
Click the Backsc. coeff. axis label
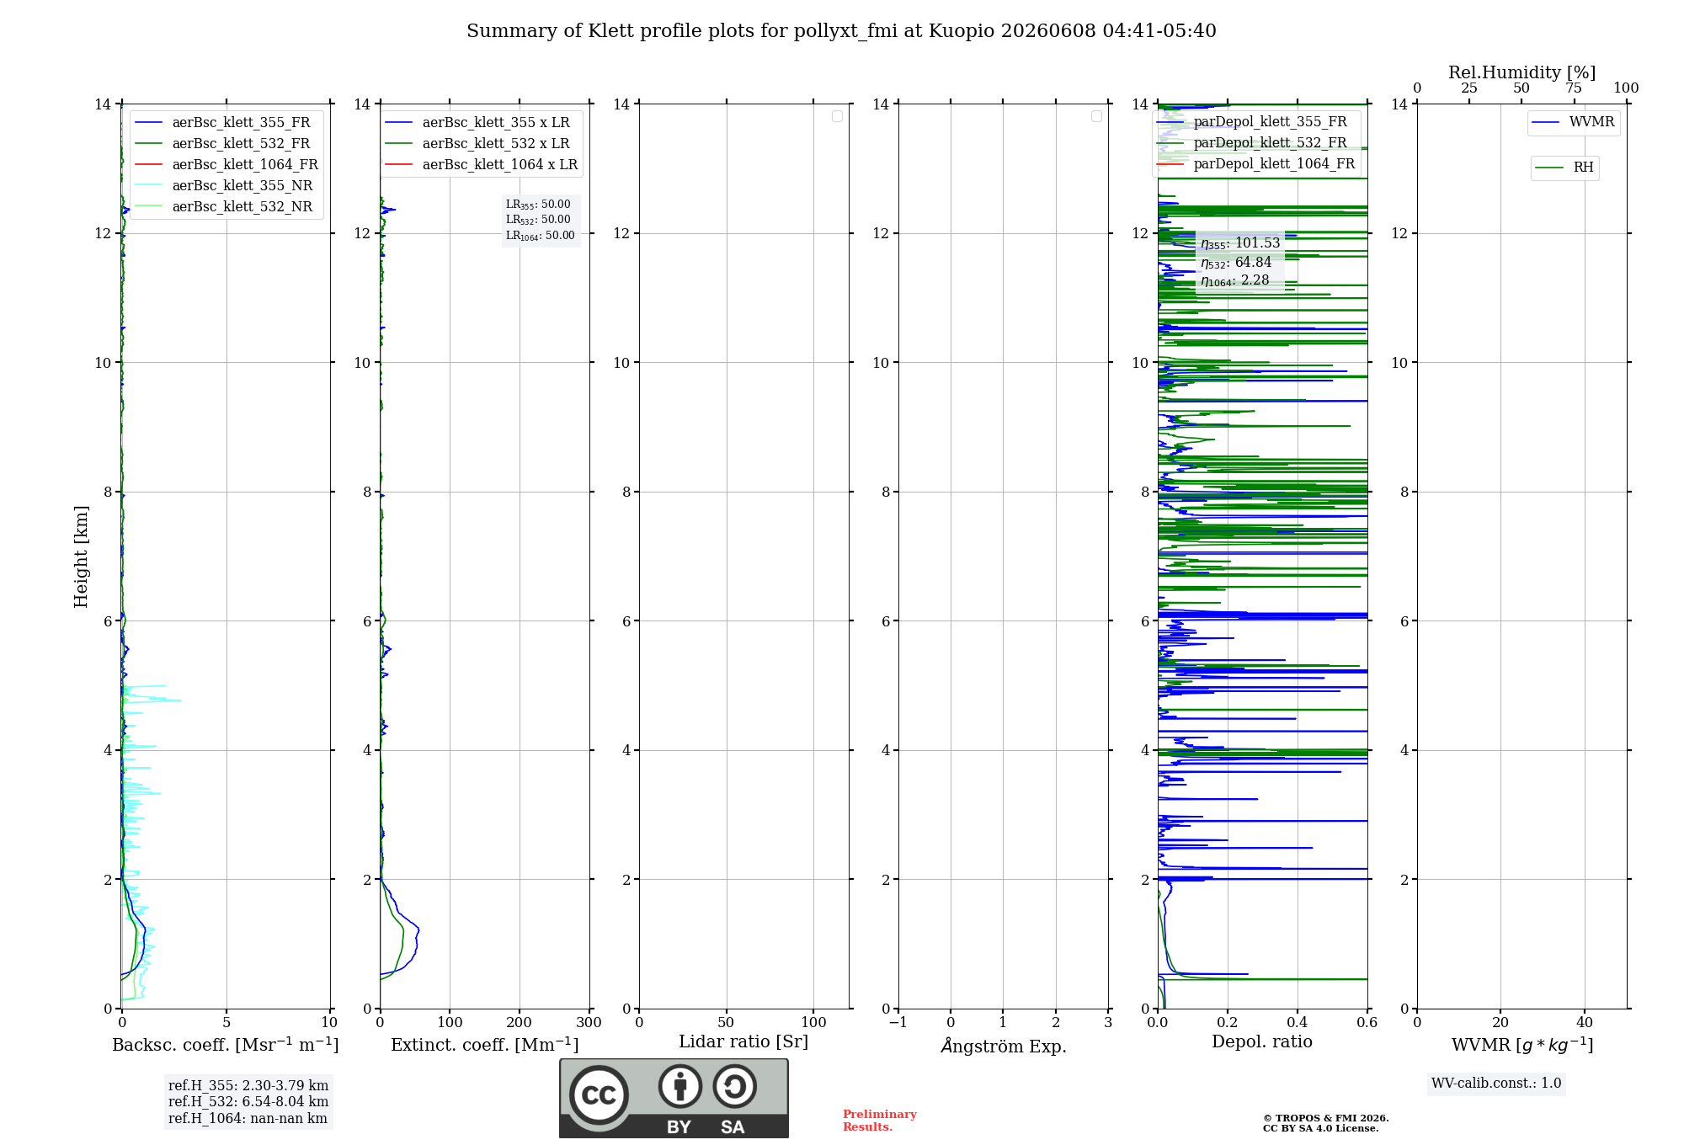226,1045
